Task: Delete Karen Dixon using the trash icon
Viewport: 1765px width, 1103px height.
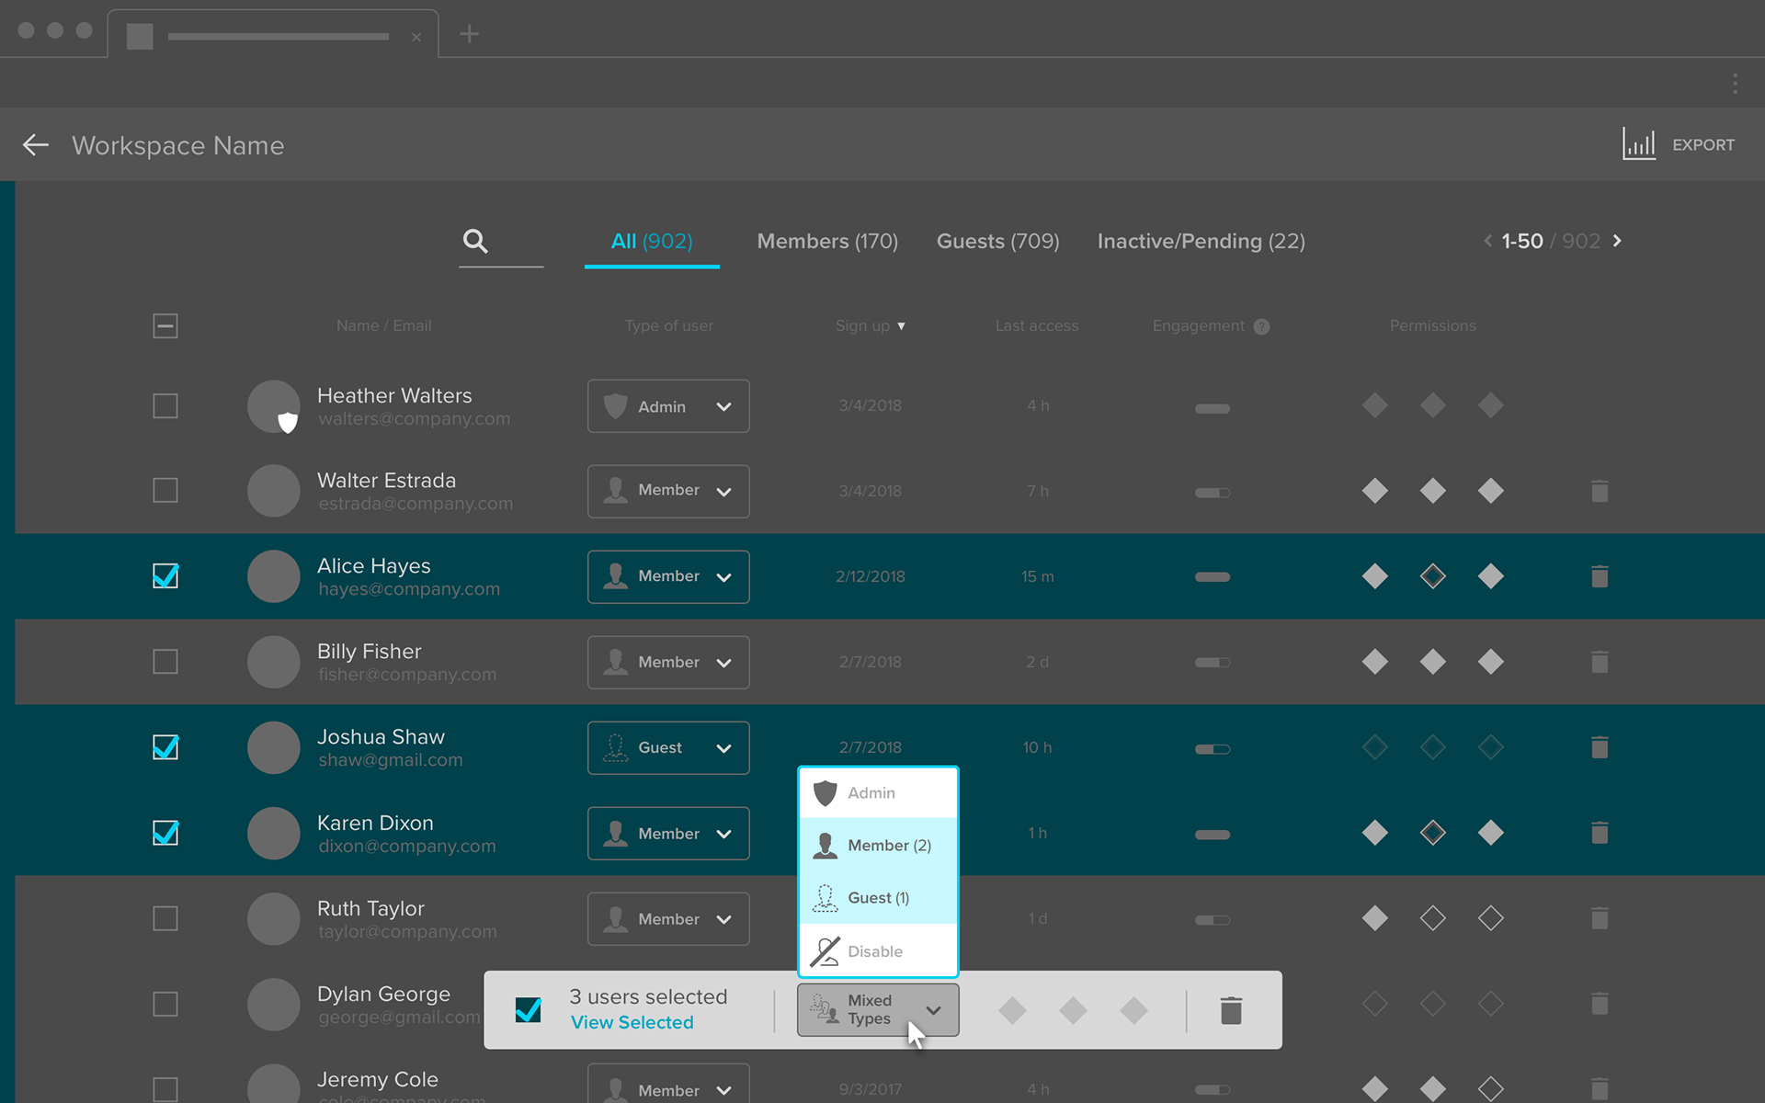Action: coord(1600,833)
